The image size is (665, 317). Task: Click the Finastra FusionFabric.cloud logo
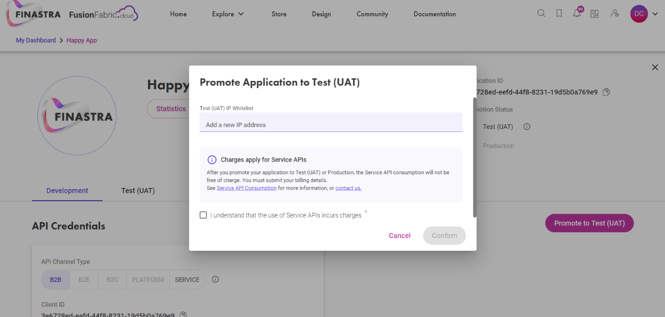72,14
